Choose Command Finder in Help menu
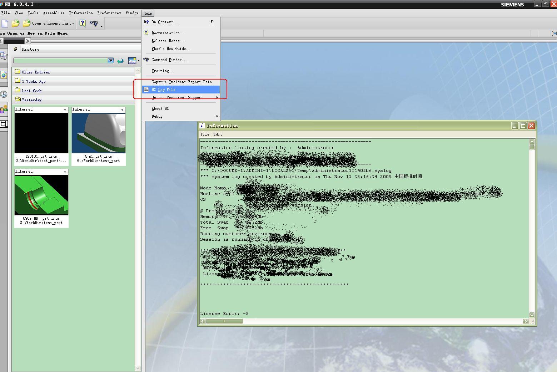 [x=181, y=60]
